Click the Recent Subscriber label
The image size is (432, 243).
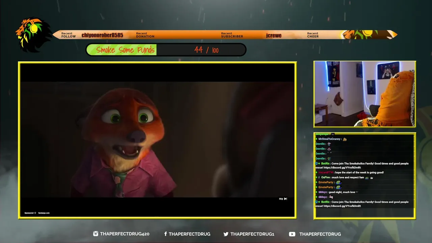click(x=232, y=35)
